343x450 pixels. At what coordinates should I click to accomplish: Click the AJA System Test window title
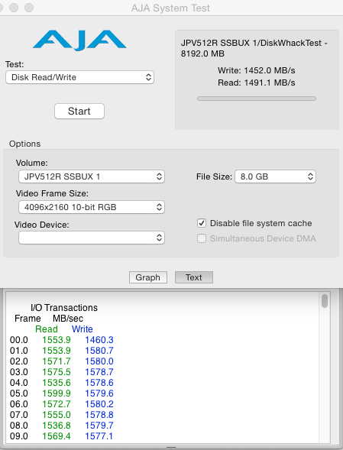[x=170, y=8]
